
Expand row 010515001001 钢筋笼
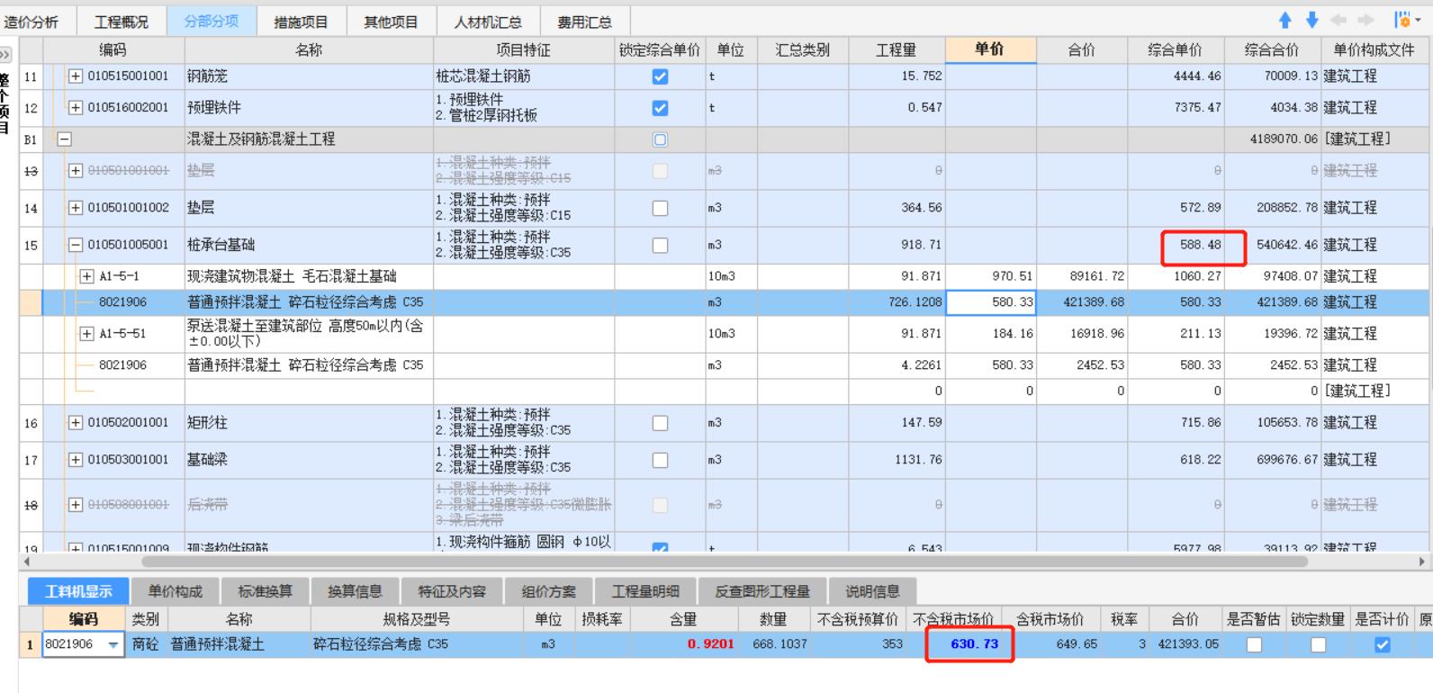tap(76, 76)
